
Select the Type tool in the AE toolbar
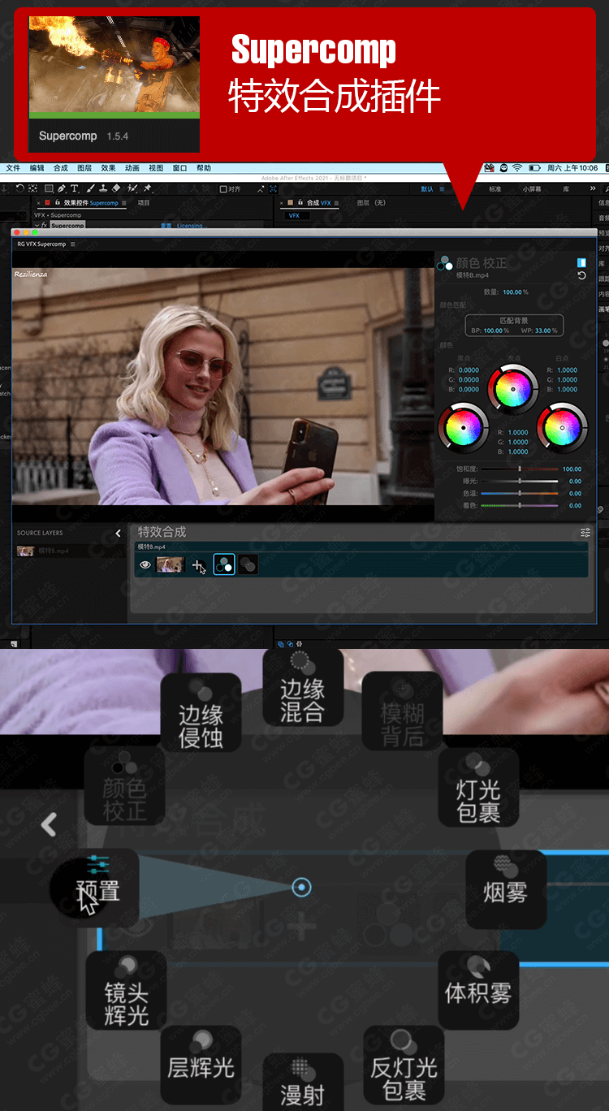(74, 189)
